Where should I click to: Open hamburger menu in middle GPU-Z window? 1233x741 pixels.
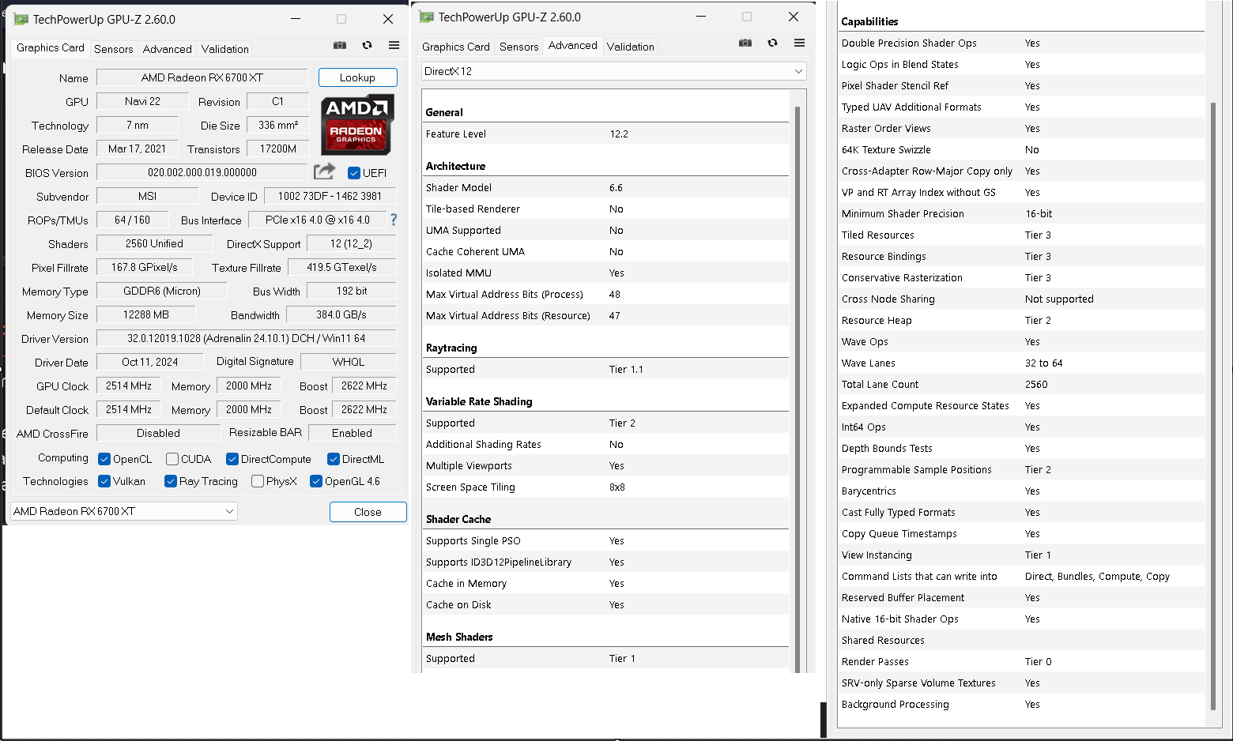coord(799,43)
